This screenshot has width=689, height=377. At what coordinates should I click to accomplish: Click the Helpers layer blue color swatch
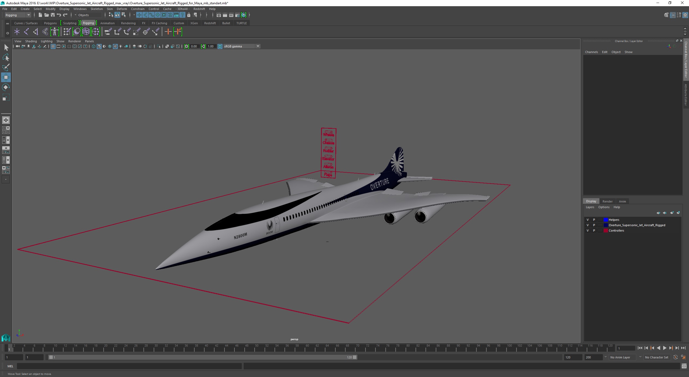[606, 220]
